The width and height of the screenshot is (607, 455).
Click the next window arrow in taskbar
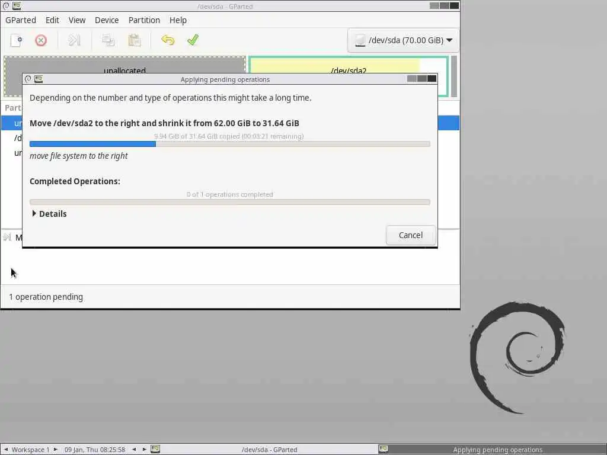[145, 449]
